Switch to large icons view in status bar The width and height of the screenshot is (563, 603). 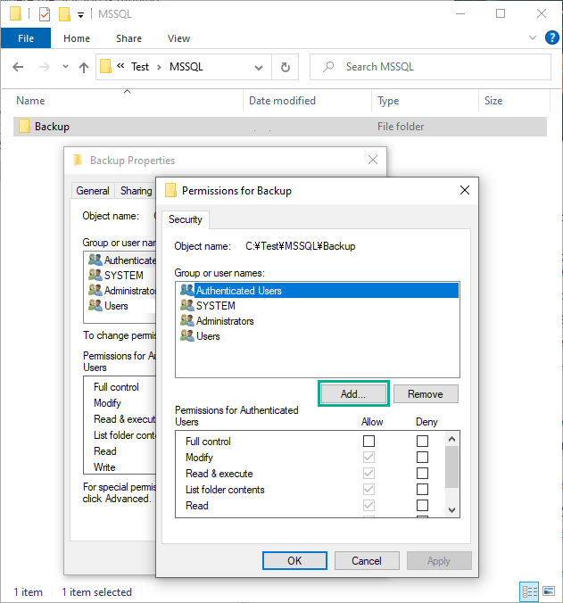549,591
